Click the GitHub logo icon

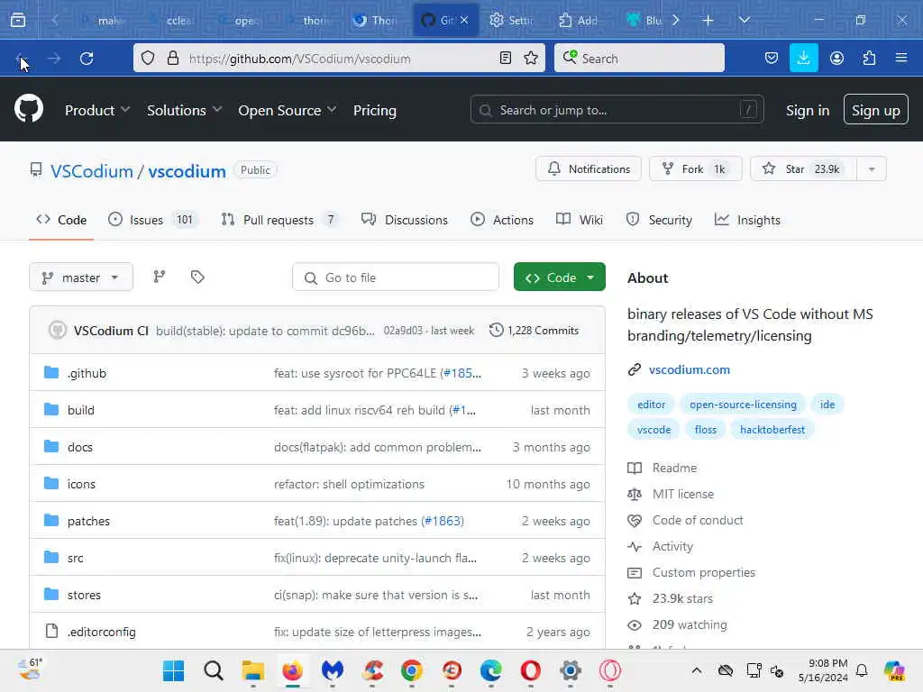click(x=29, y=109)
